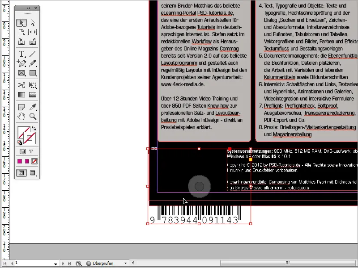This screenshot has height=268, width=358.
Task: Choose the Free Transform tool
Action: pyautogui.click(x=33, y=85)
